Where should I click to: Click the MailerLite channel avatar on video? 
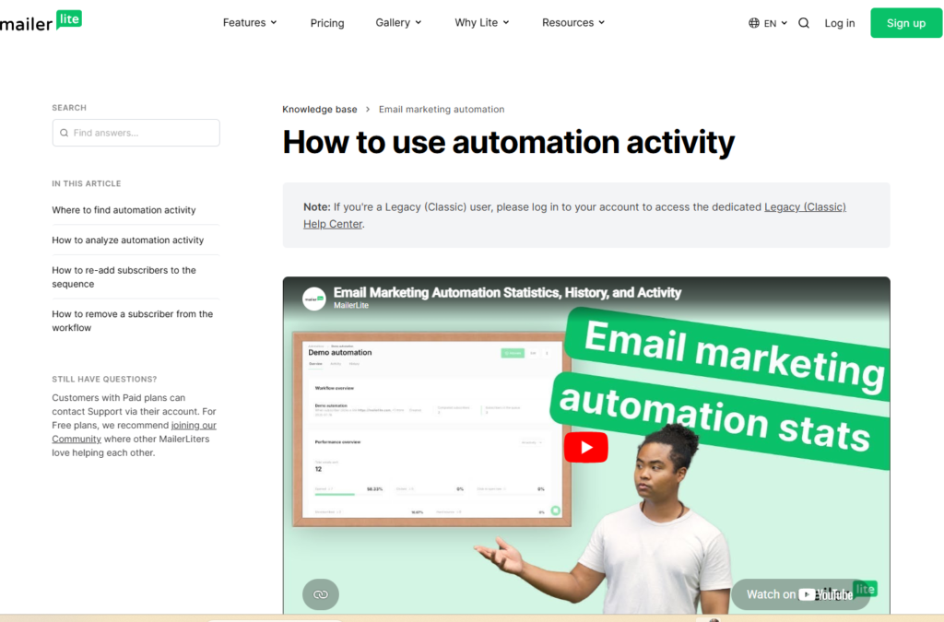point(313,299)
